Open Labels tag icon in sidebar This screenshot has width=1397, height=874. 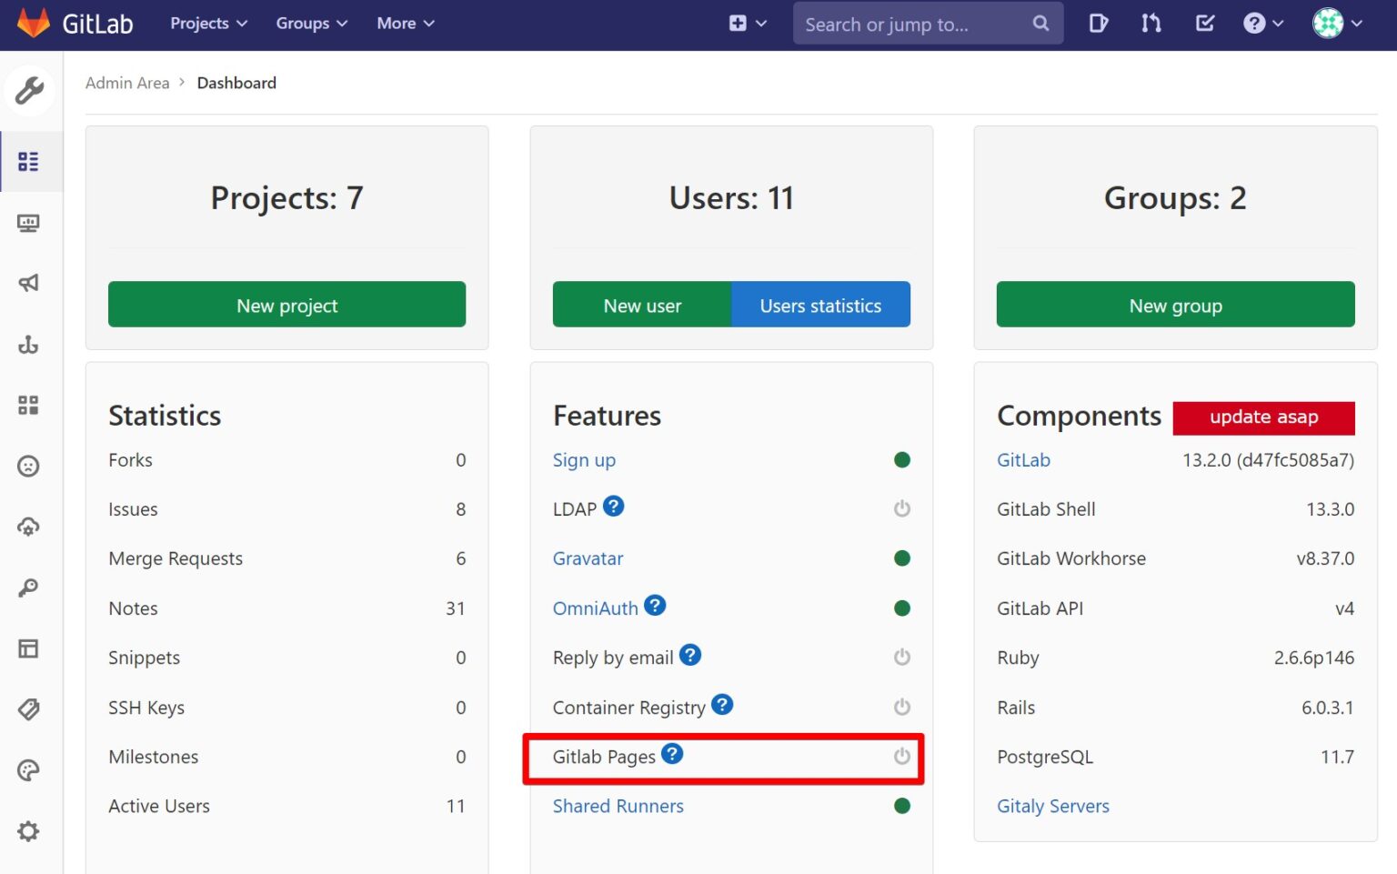pyautogui.click(x=29, y=710)
